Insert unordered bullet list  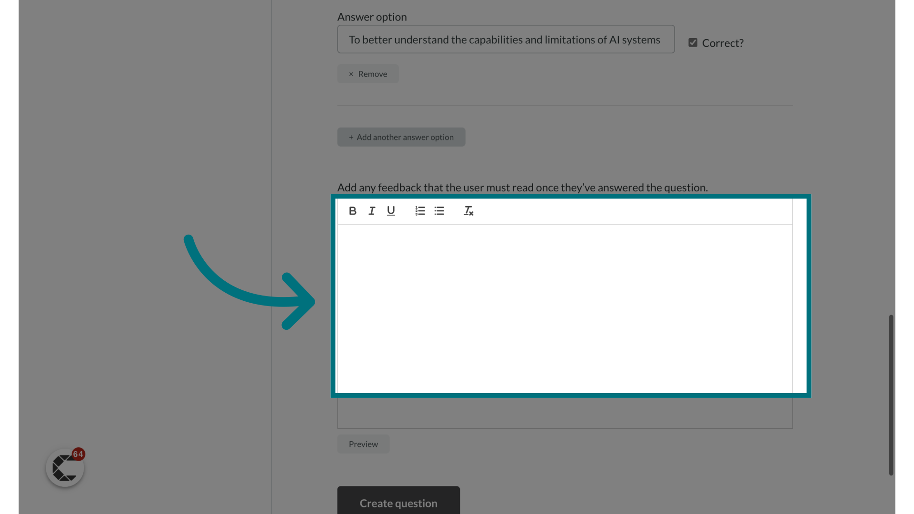439,211
